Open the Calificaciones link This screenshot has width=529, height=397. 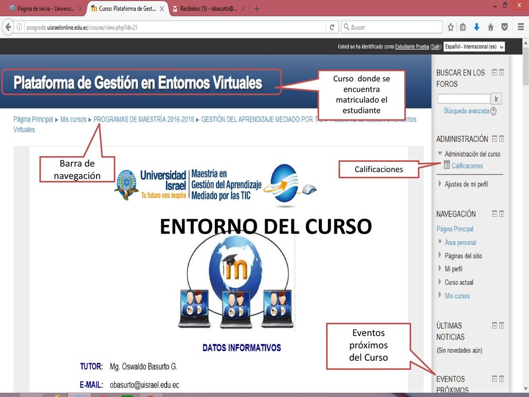[x=467, y=166]
